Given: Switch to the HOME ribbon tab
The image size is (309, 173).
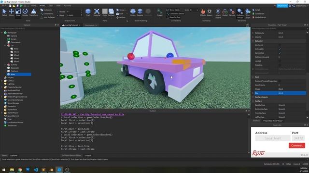Looking at the screenshot, I should point(33,6).
